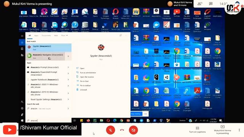
Task: Click Windows Start button
Action: click(x=22, y=120)
